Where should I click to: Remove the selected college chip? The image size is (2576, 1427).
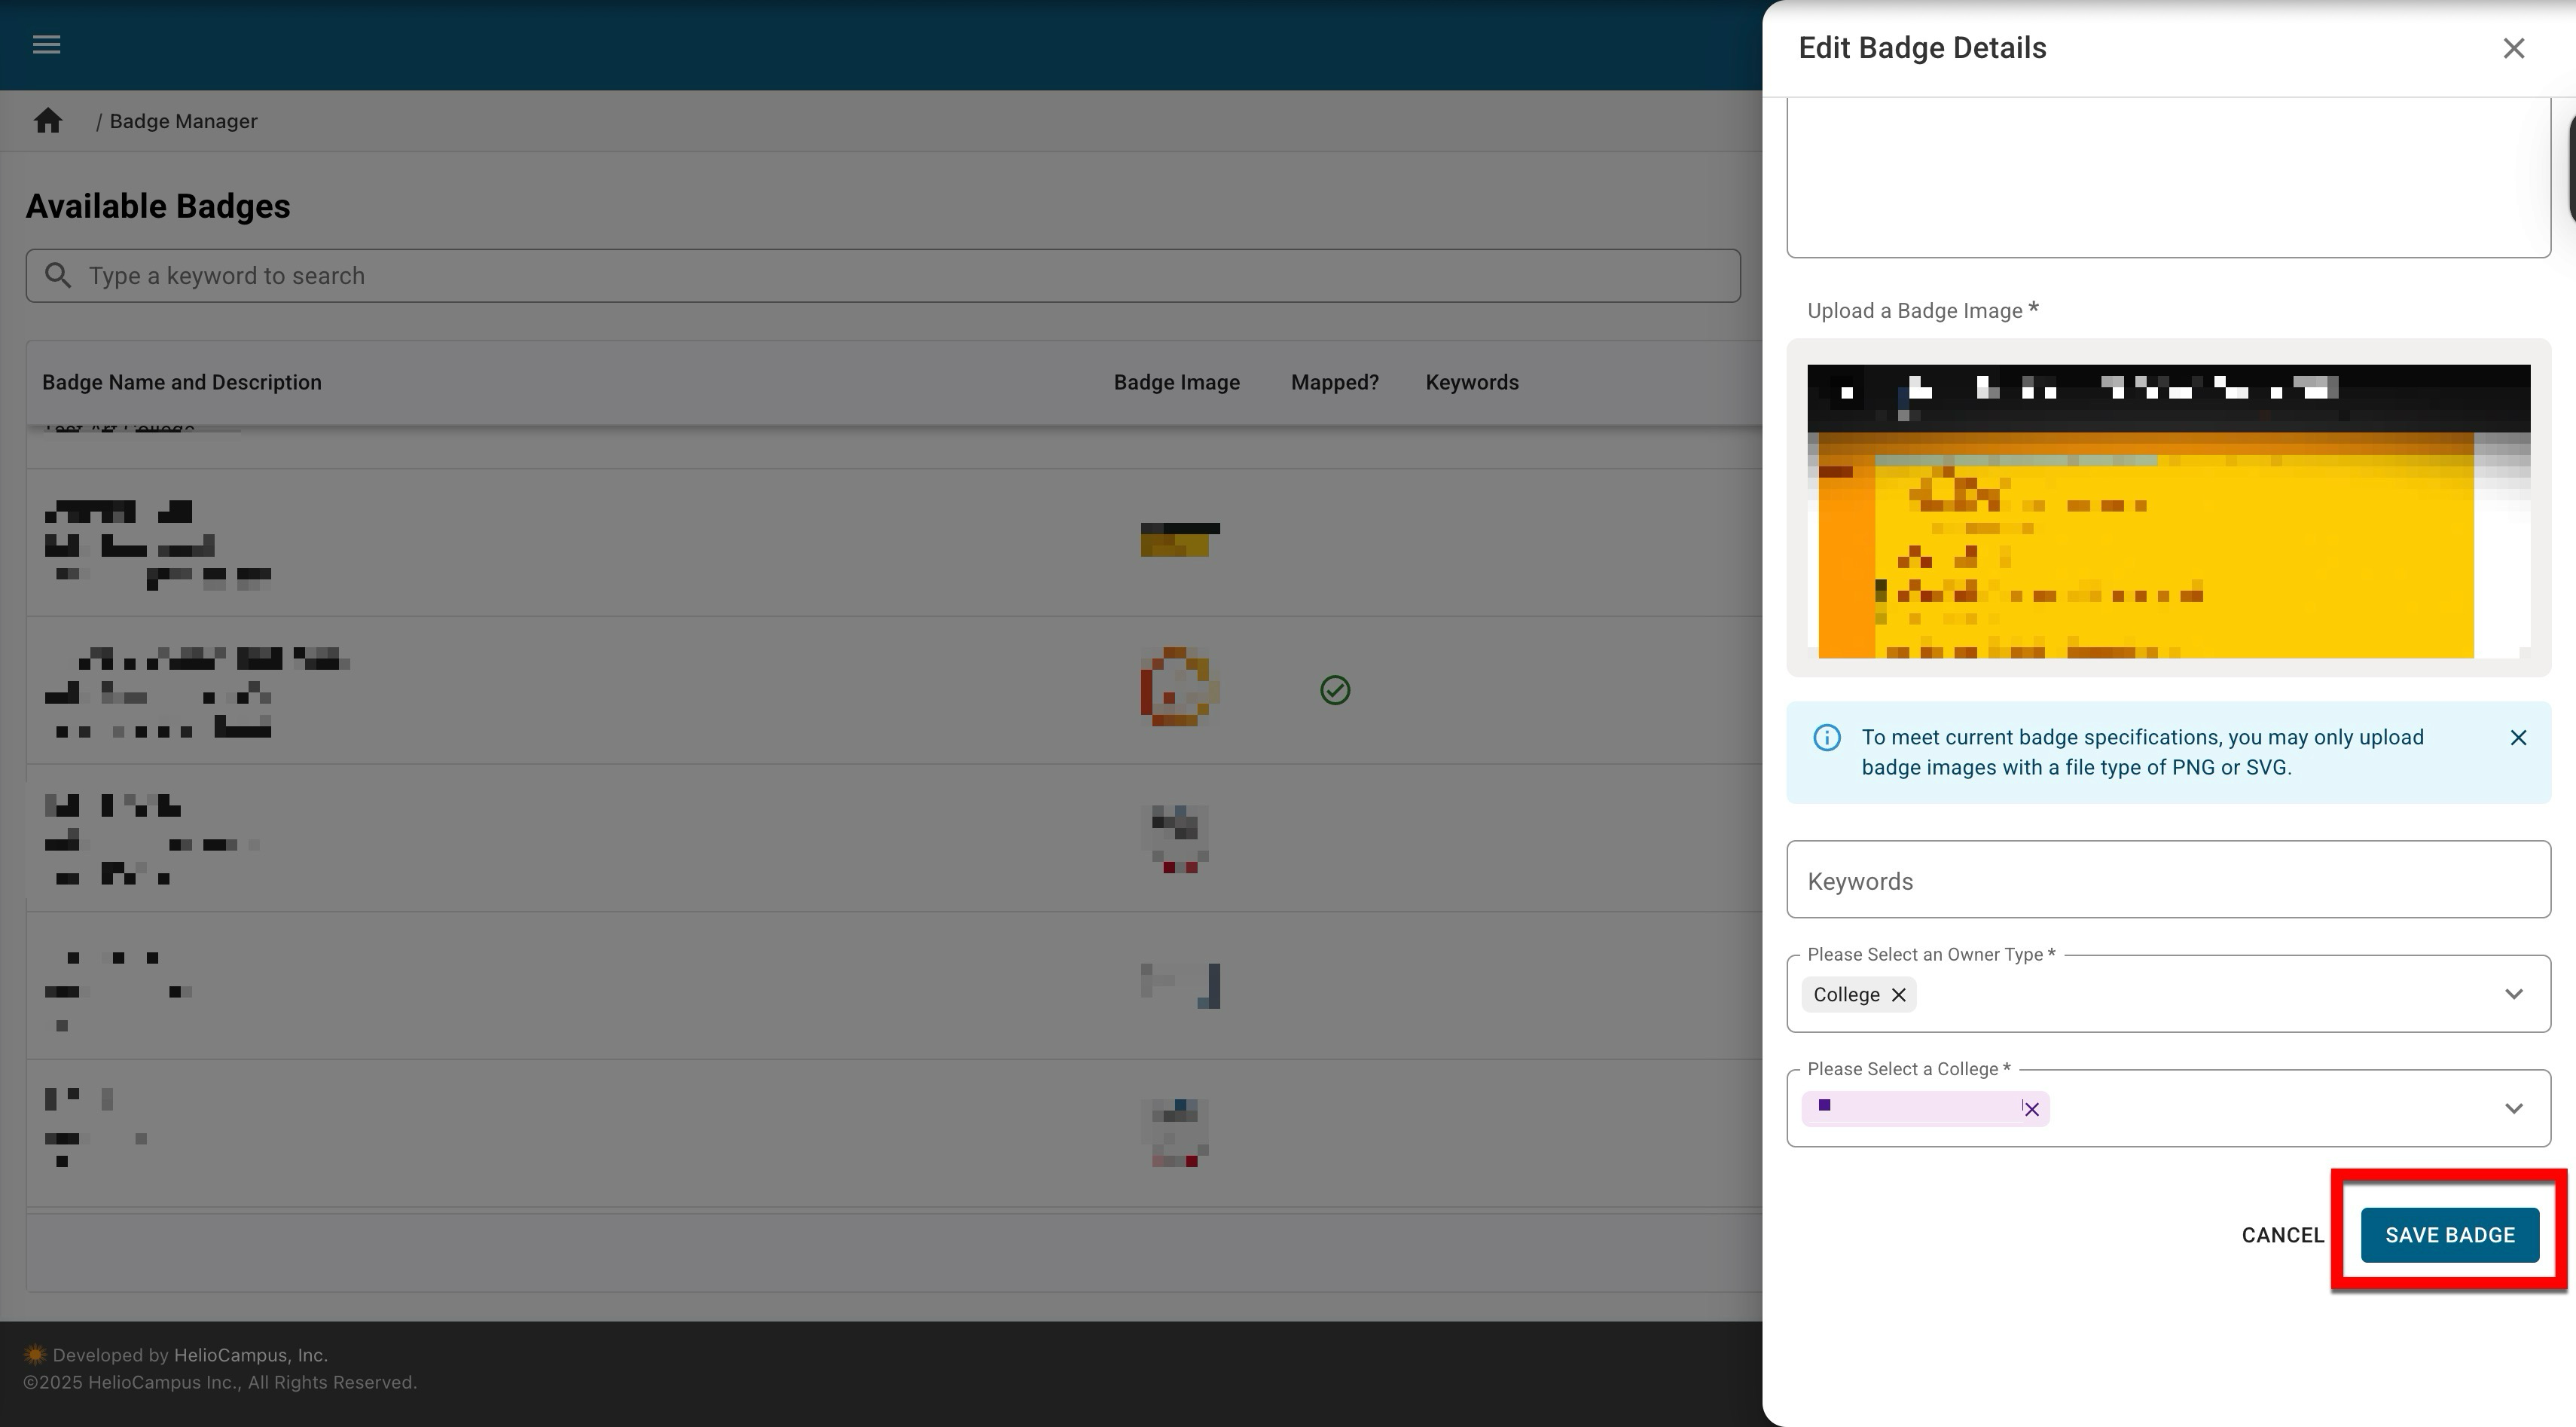(x=2031, y=1109)
